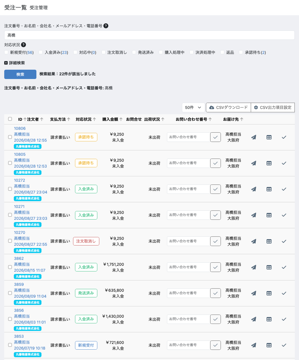Sort by 出荷状況 using the arrow
The width and height of the screenshot is (299, 360).
(x=163, y=119)
